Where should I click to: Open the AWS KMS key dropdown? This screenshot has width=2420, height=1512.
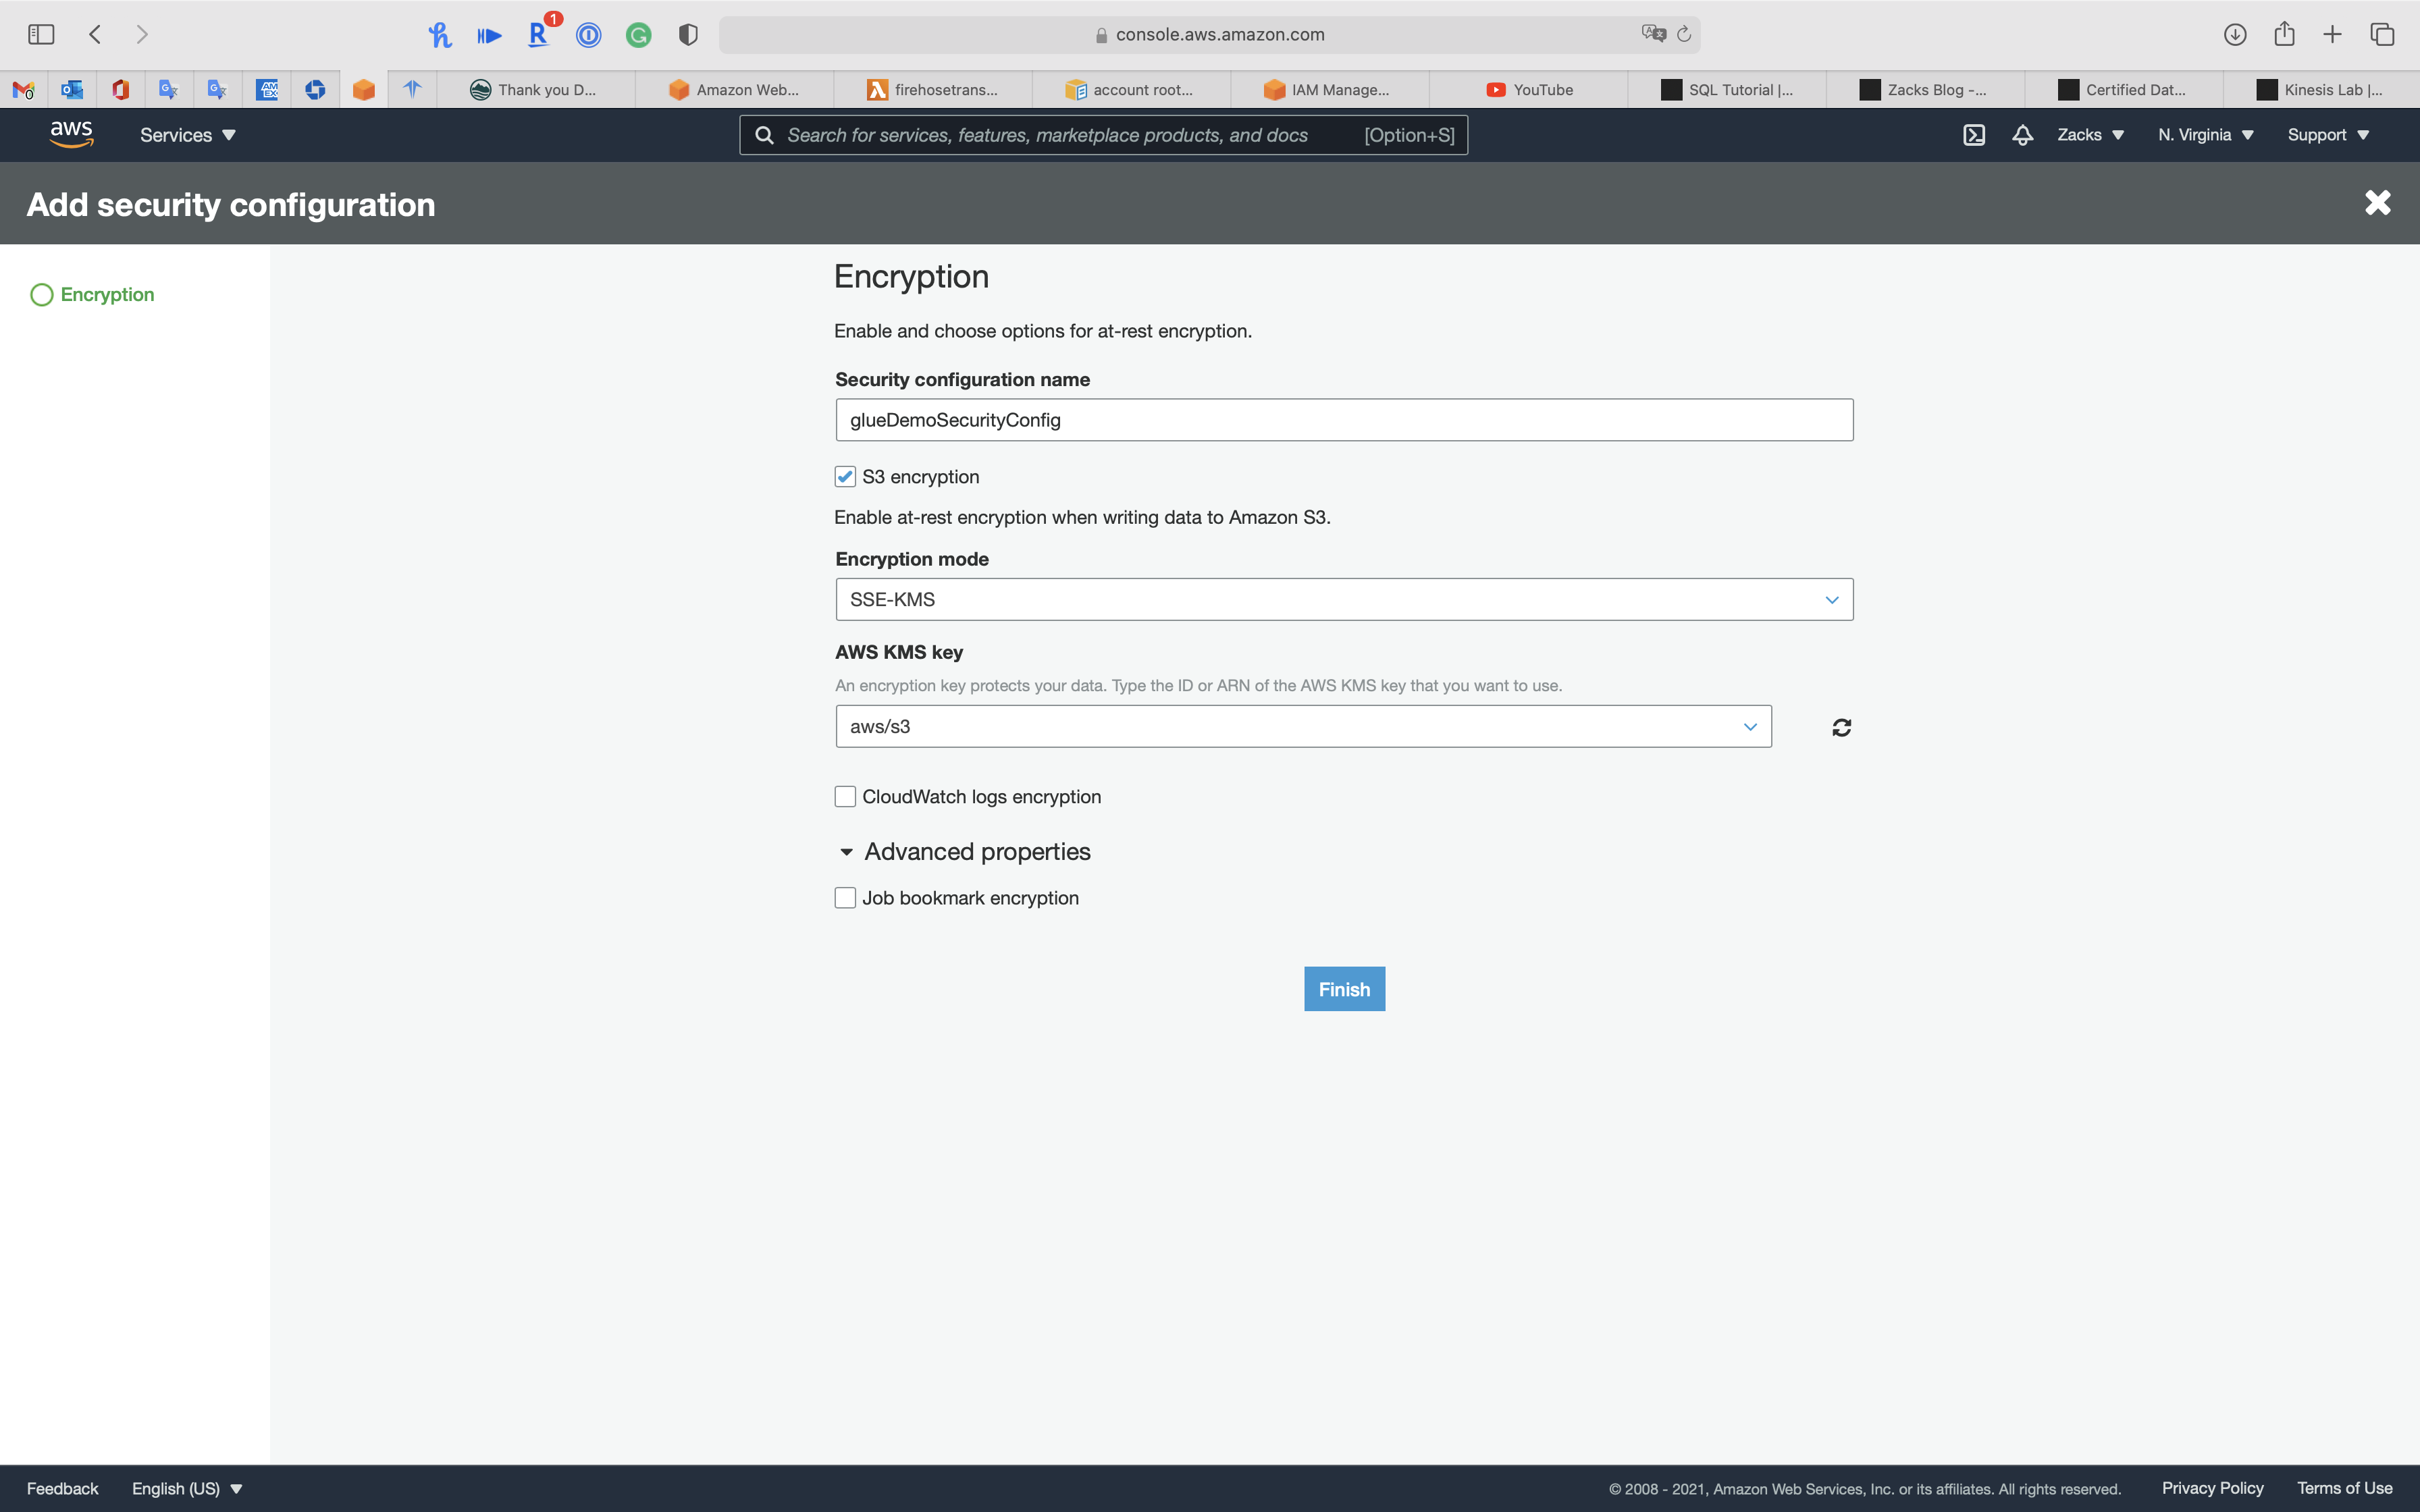click(1302, 727)
